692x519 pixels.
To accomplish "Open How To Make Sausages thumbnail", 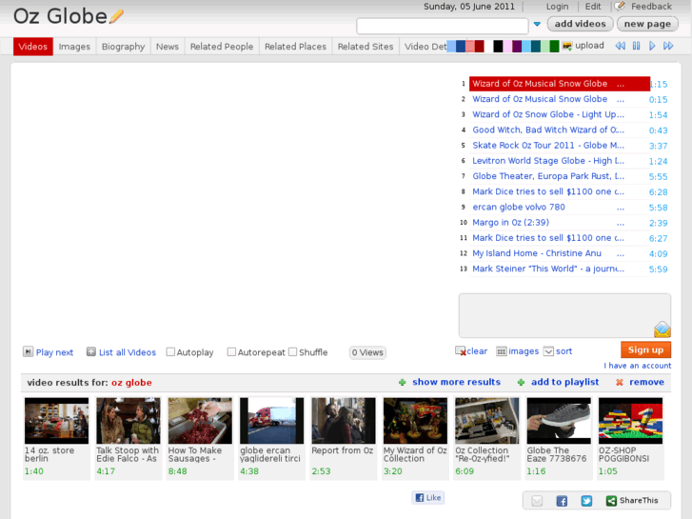I will click(200, 421).
